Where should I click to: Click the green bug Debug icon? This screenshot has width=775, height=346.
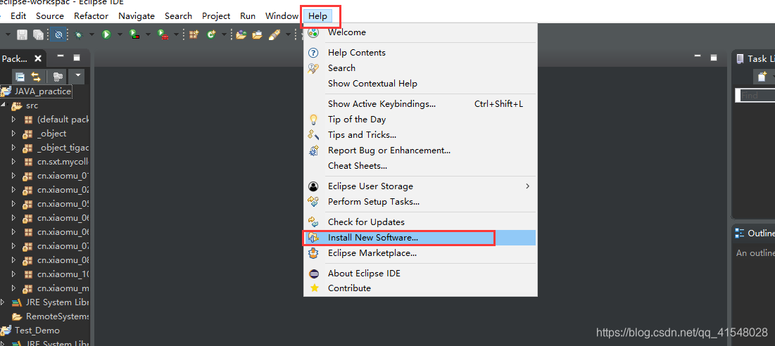pos(79,34)
